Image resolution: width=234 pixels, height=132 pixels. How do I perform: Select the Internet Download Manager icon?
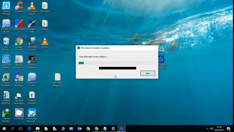(6, 115)
